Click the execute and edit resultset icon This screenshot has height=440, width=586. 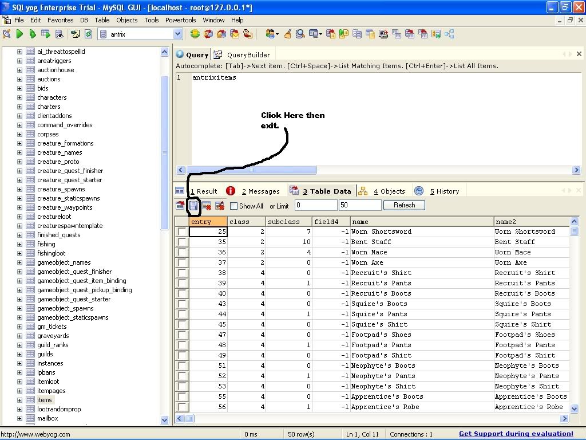46,34
